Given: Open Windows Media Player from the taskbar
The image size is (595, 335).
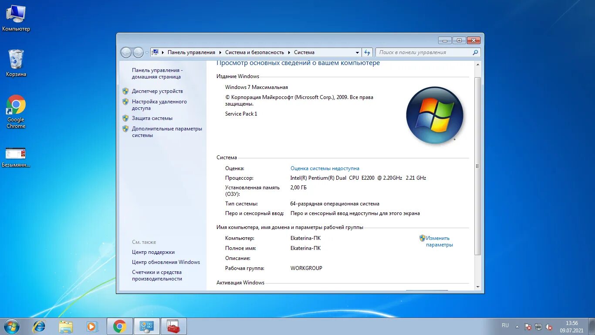Looking at the screenshot, I should pos(91,326).
